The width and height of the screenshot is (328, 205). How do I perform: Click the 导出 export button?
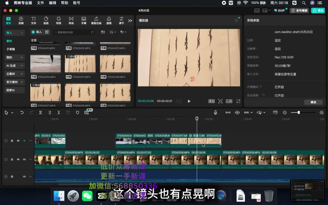318,11
